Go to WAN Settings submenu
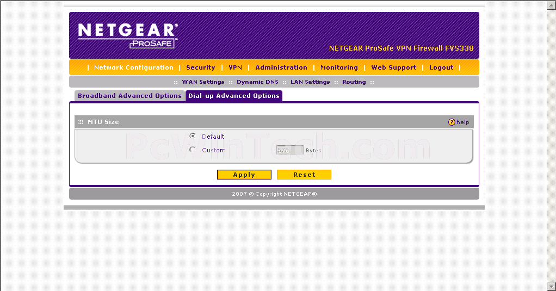556x291 pixels. click(203, 82)
